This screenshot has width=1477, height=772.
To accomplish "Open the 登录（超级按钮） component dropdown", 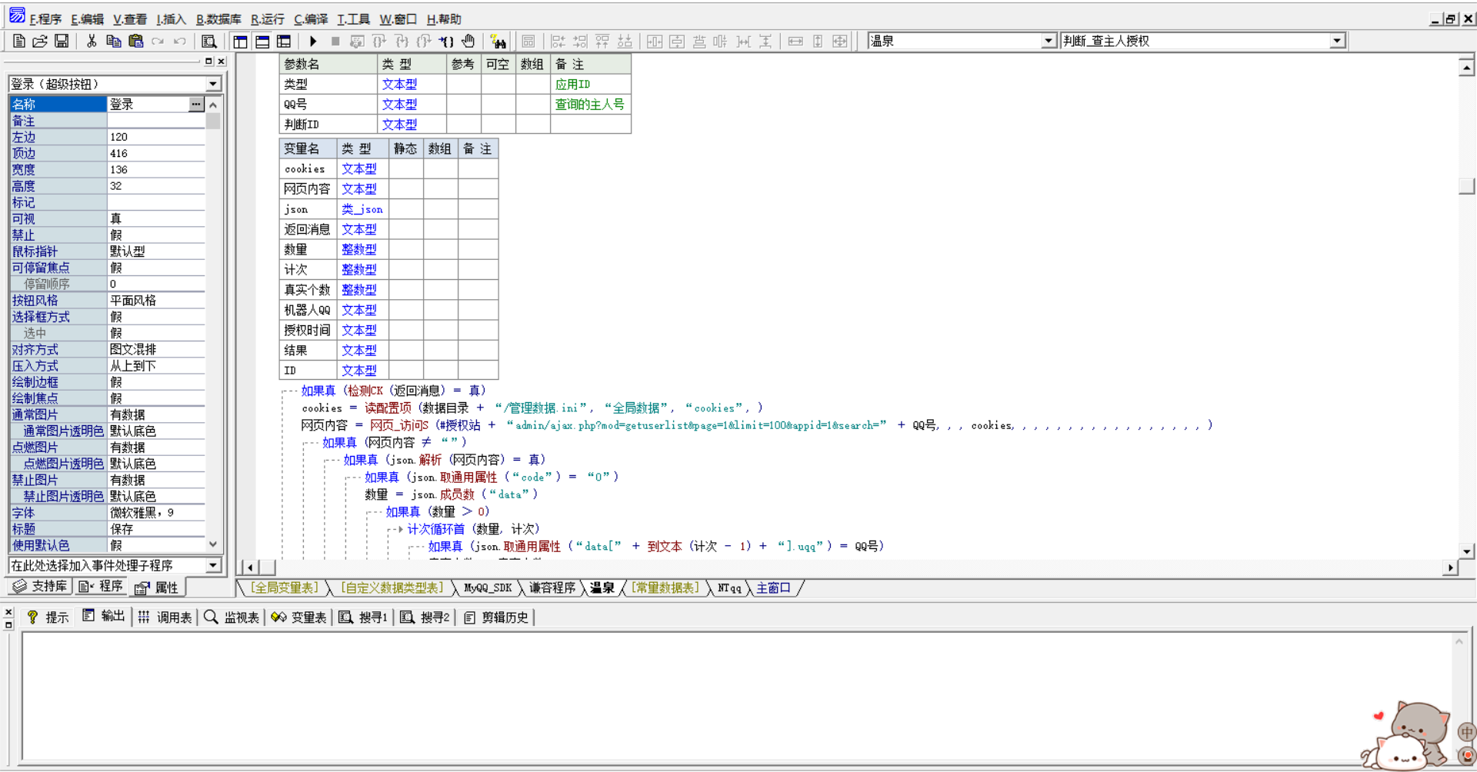I will tap(213, 84).
